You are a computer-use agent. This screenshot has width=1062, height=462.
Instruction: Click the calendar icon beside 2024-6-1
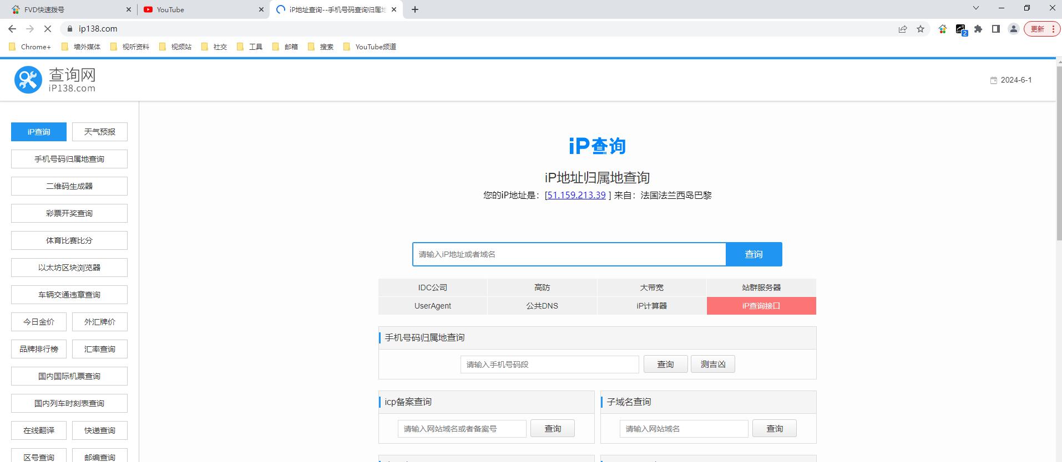coord(993,80)
